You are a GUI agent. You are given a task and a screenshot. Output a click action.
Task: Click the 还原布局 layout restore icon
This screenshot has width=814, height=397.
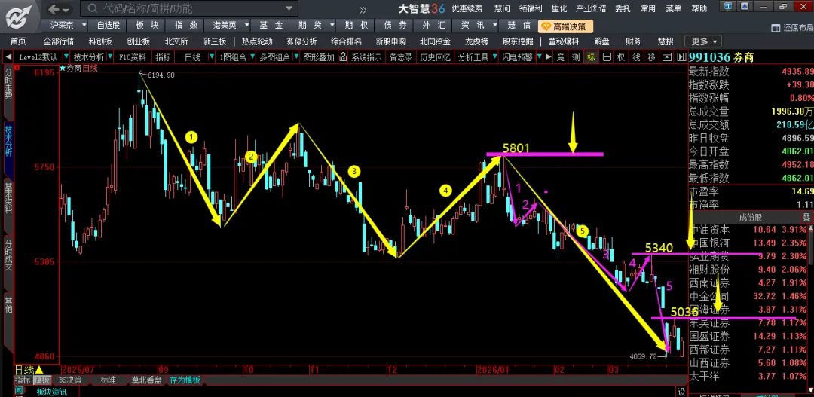pos(776,28)
